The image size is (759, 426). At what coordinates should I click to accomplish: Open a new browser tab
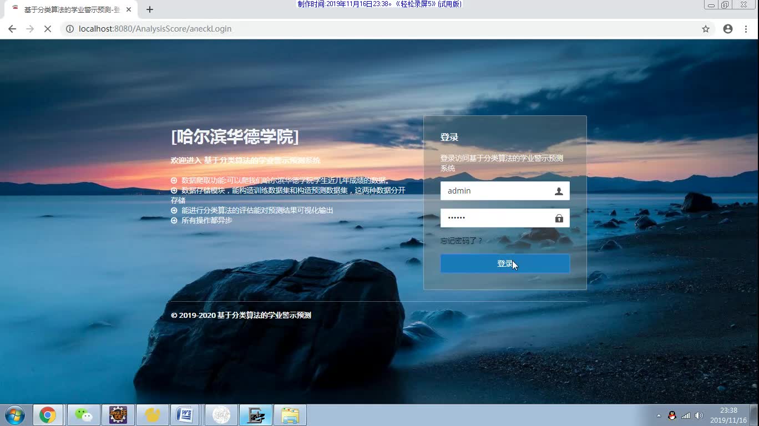(150, 9)
